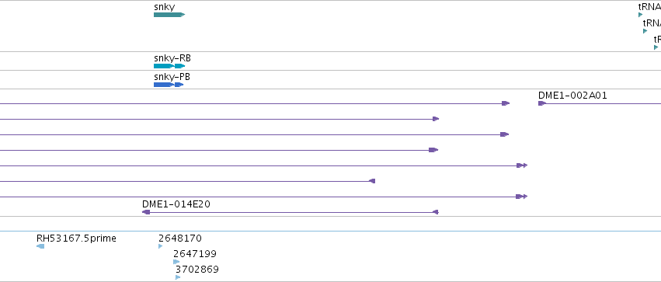The height and width of the screenshot is (282, 661).
Task: Select the snky gene feature bar
Action: (169, 15)
